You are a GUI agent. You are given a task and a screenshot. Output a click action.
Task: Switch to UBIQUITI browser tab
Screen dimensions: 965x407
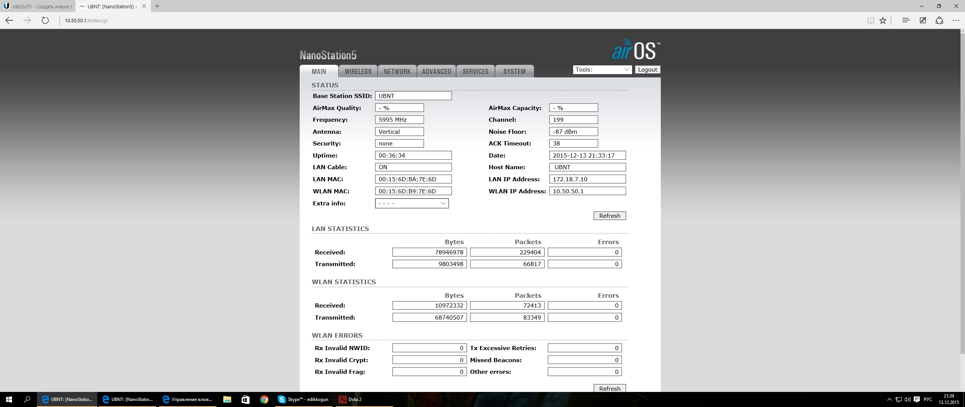pos(38,6)
